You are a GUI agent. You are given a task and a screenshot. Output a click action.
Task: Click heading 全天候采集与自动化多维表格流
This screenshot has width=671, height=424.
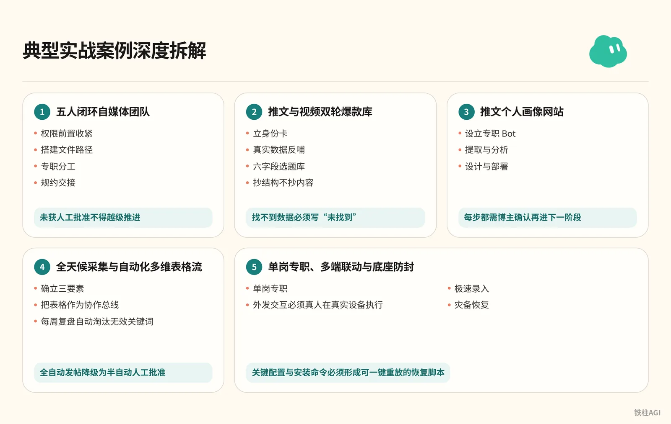[x=129, y=267]
